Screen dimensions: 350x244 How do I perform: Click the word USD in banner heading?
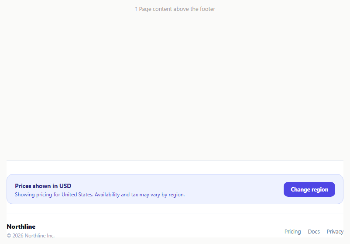coord(65,186)
